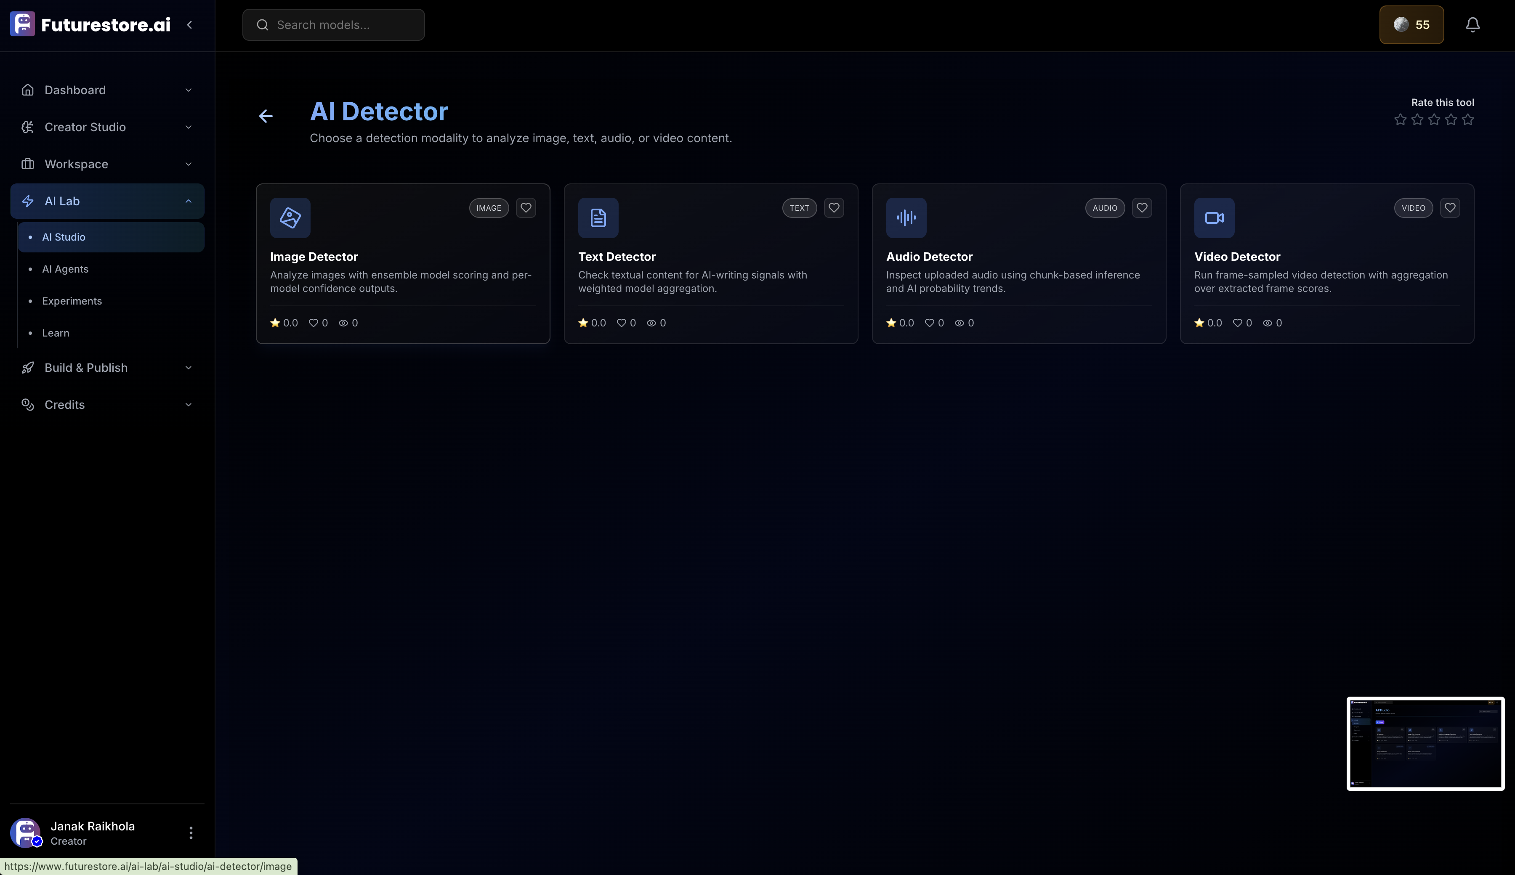Screen dimensions: 1515x875
Task: Select Learn in sidebar
Action: click(111, 333)
